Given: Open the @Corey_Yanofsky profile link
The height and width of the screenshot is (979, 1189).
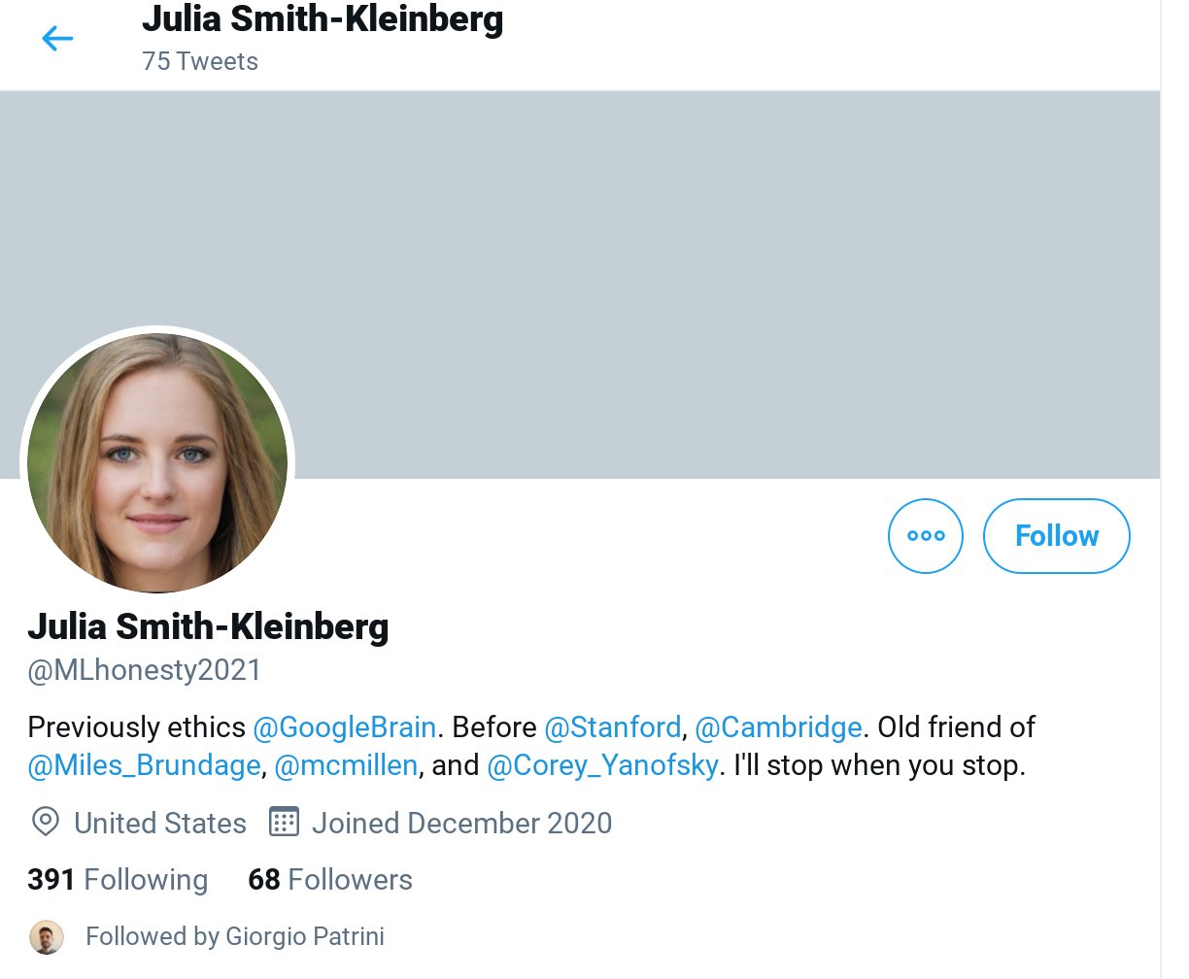Looking at the screenshot, I should point(602,766).
